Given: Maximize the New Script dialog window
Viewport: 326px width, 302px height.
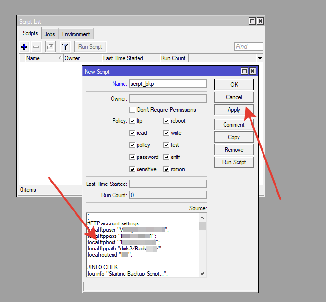Looking at the screenshot, I should pyautogui.click(x=245, y=71).
